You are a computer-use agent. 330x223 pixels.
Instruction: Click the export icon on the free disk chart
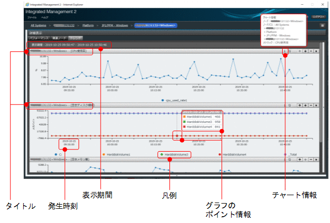click(x=290, y=105)
